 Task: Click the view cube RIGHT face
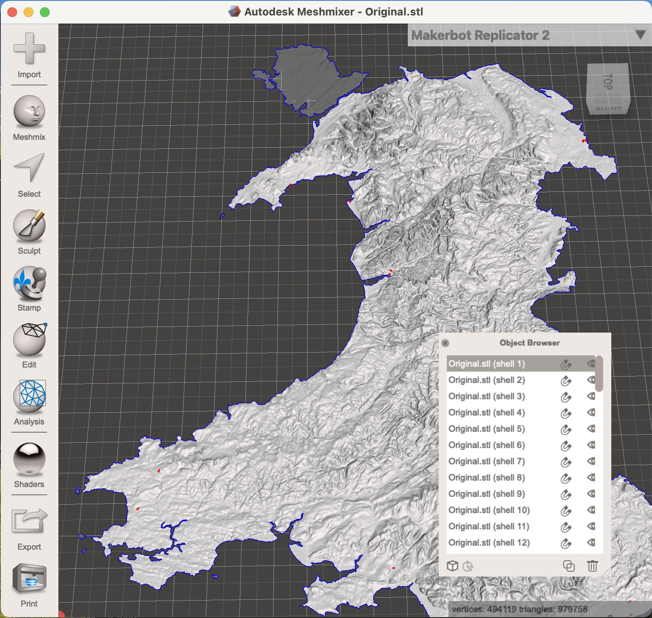(608, 108)
